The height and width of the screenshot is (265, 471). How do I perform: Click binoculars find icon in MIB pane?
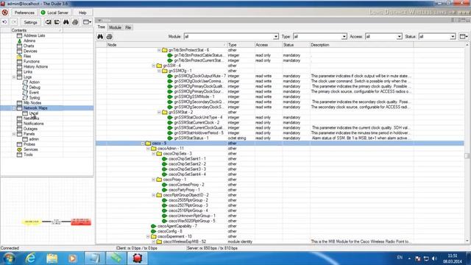(x=100, y=36)
